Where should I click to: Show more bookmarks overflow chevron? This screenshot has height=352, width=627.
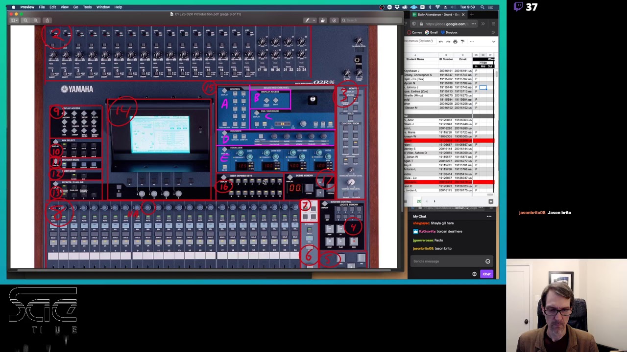click(x=493, y=33)
